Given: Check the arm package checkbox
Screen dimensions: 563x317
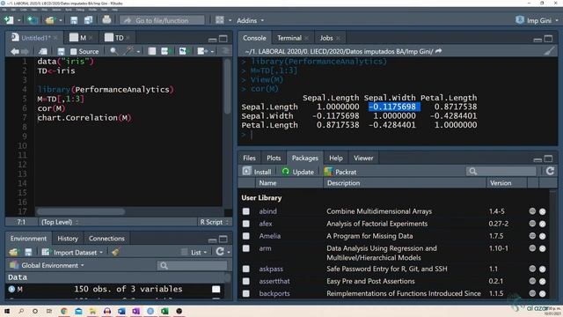Looking at the screenshot, I should tap(246, 248).
